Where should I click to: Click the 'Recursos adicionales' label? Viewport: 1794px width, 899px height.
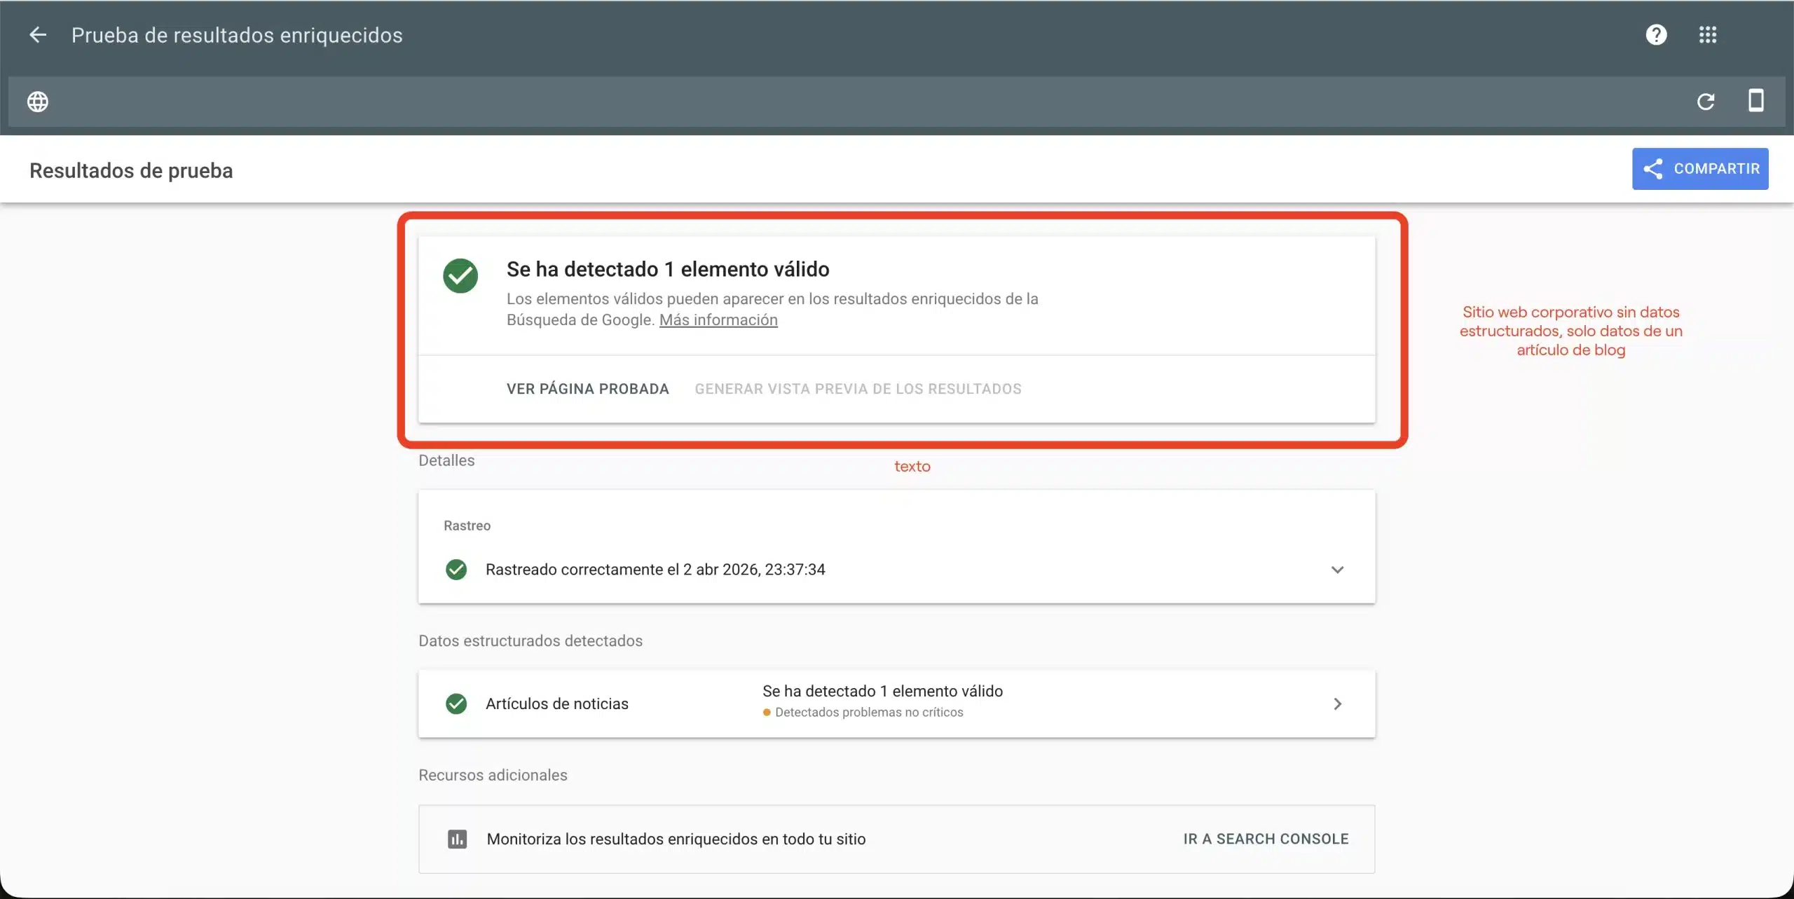coord(493,775)
